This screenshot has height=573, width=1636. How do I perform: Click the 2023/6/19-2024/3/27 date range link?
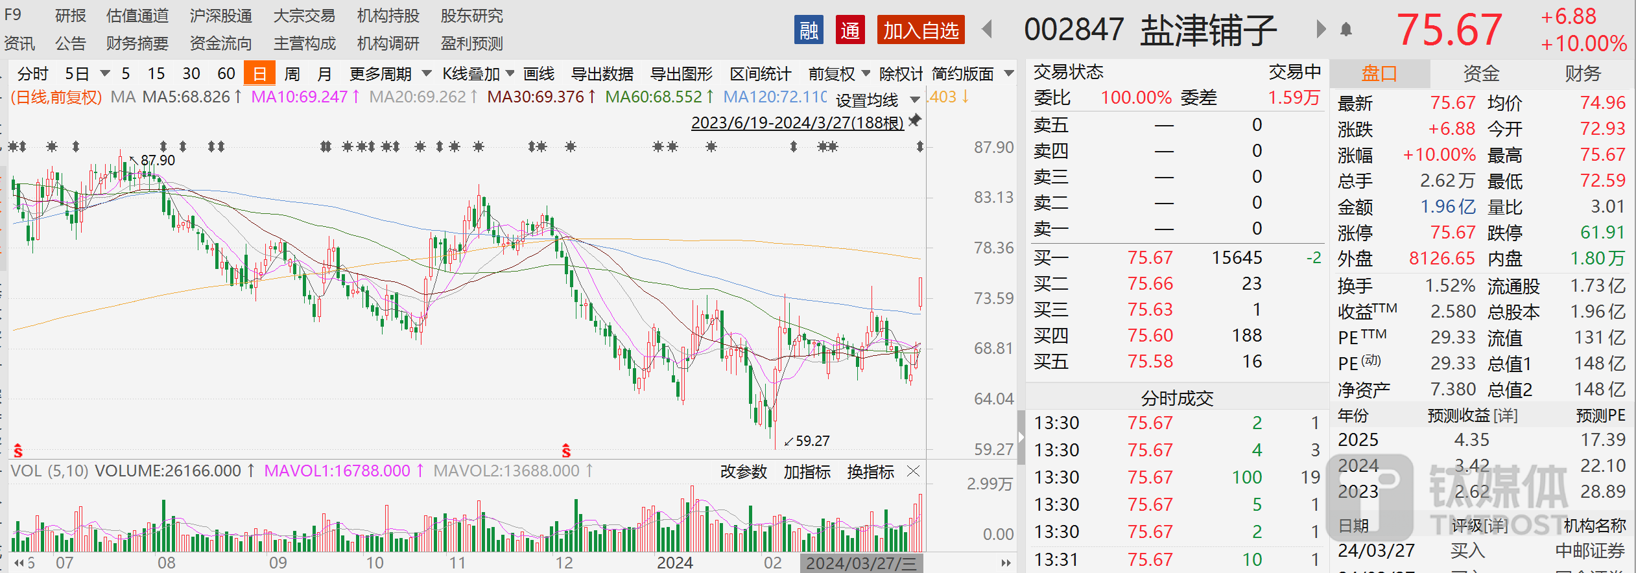click(x=798, y=123)
